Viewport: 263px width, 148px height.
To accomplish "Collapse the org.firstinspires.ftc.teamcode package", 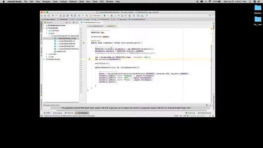I will pyautogui.click(x=49, y=36).
